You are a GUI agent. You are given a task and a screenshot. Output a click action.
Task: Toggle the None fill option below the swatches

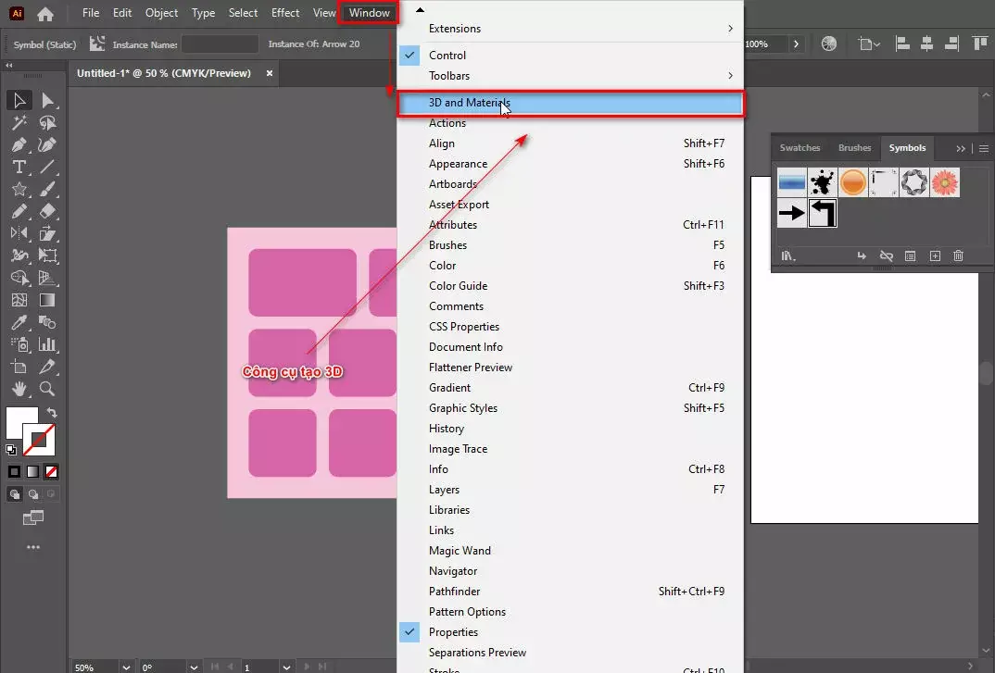pos(49,472)
